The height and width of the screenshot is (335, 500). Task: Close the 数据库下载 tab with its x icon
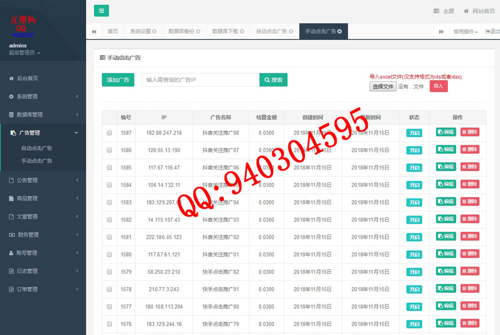[243, 32]
